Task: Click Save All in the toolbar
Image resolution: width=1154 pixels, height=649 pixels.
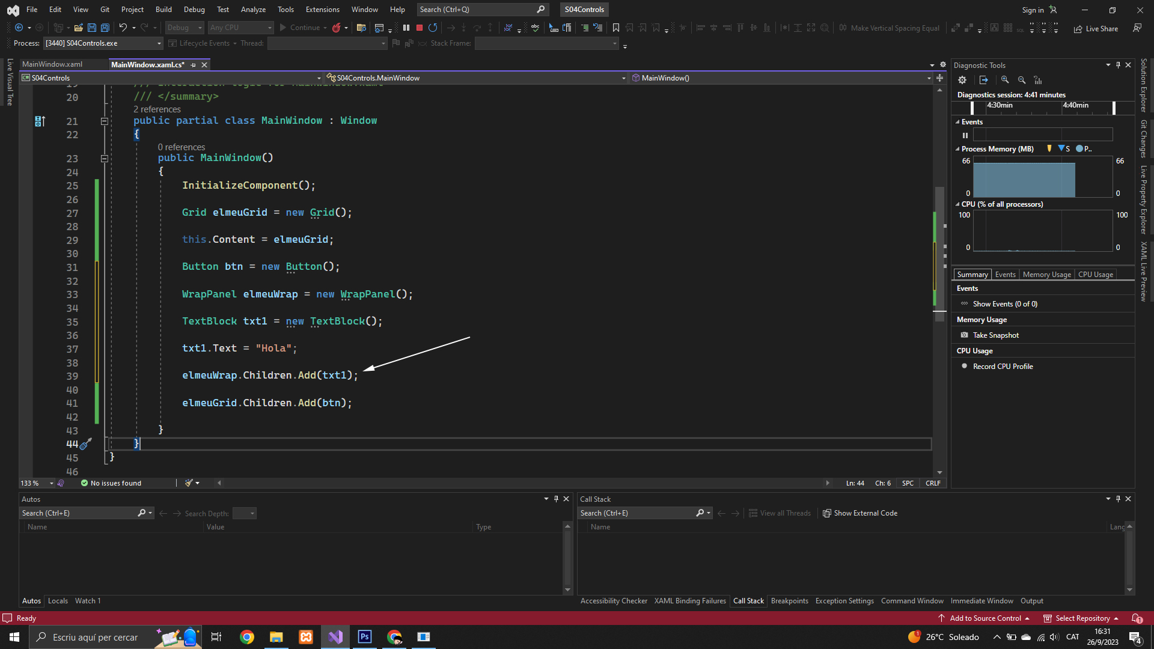Action: pyautogui.click(x=105, y=28)
